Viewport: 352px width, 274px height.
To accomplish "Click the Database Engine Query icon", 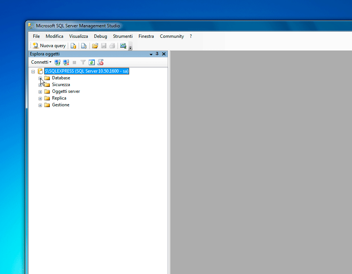I will click(x=73, y=46).
